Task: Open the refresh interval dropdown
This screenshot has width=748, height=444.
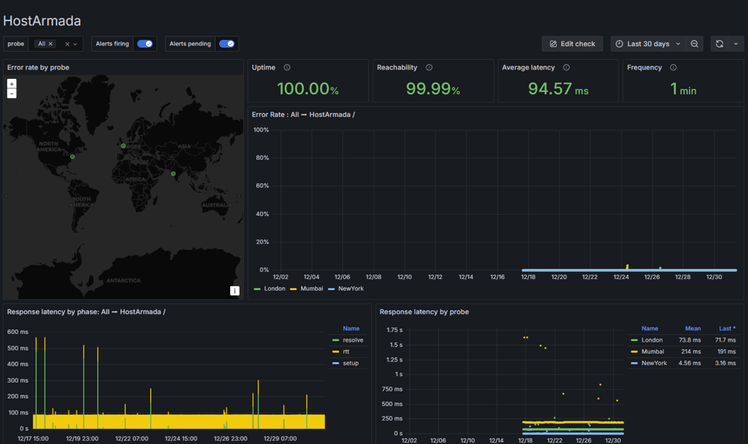Action: 736,44
